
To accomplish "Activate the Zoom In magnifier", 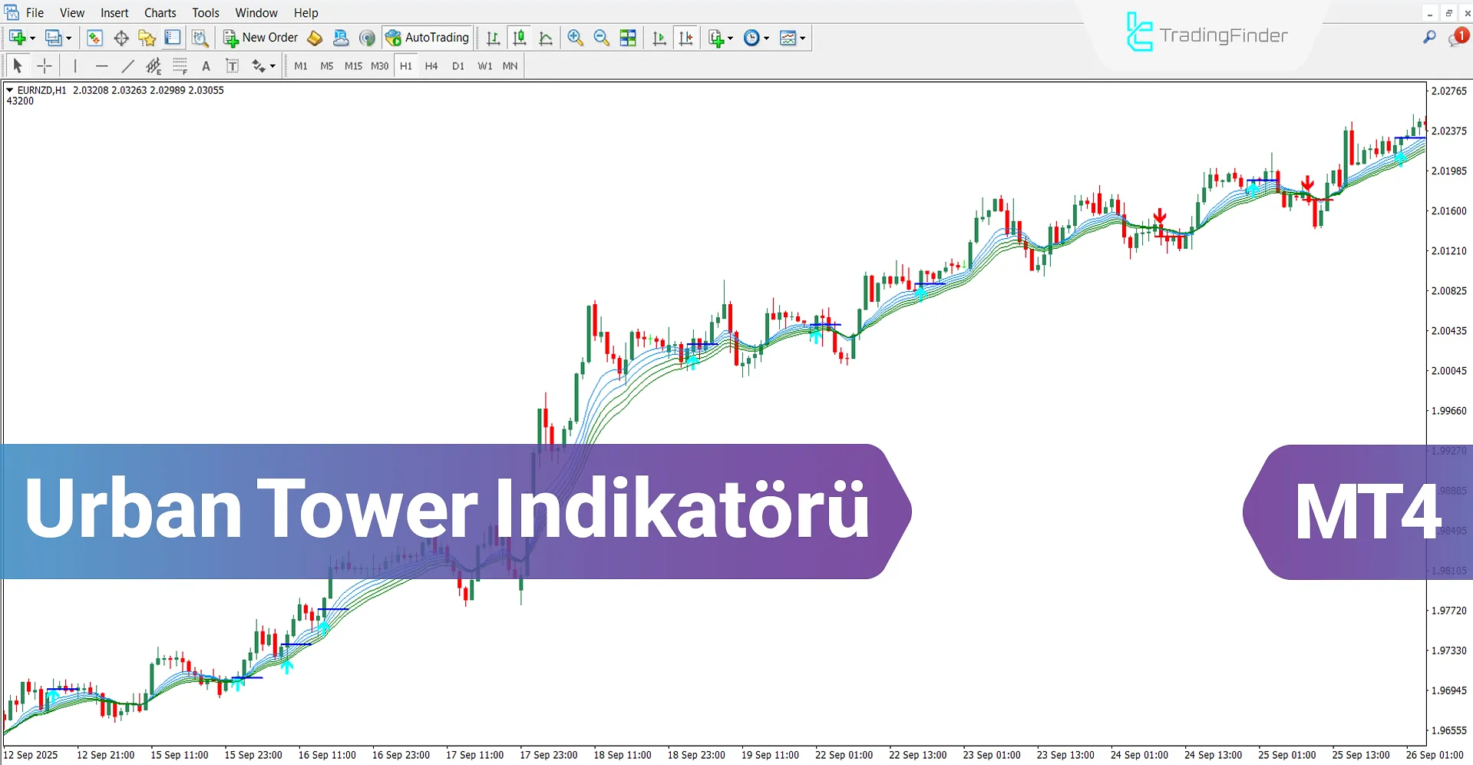I will (x=576, y=38).
